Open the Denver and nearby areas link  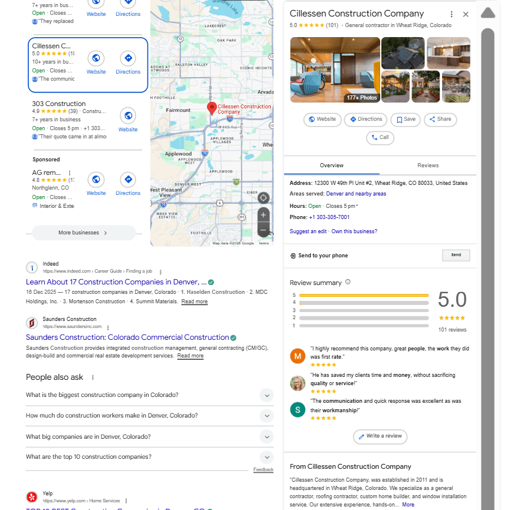tap(356, 193)
